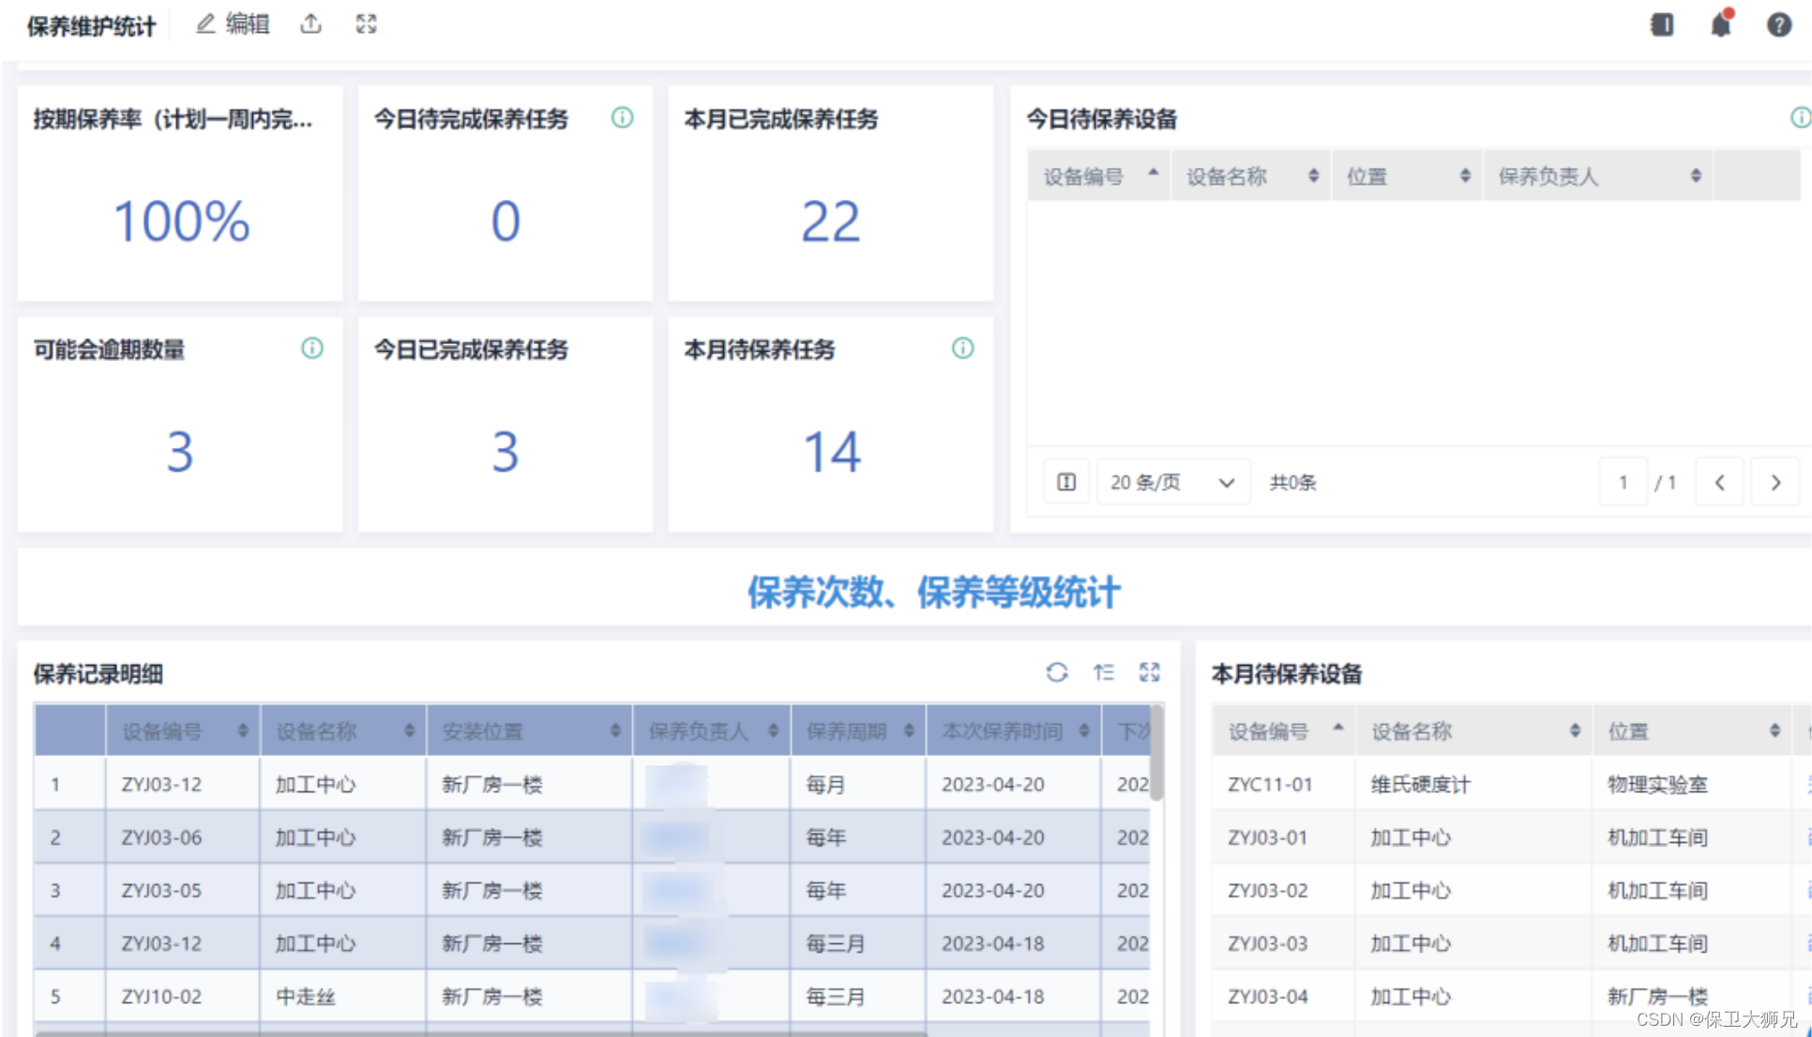1812x1037 pixels.
Task: Click the share/export icon in header
Action: pyautogui.click(x=310, y=24)
